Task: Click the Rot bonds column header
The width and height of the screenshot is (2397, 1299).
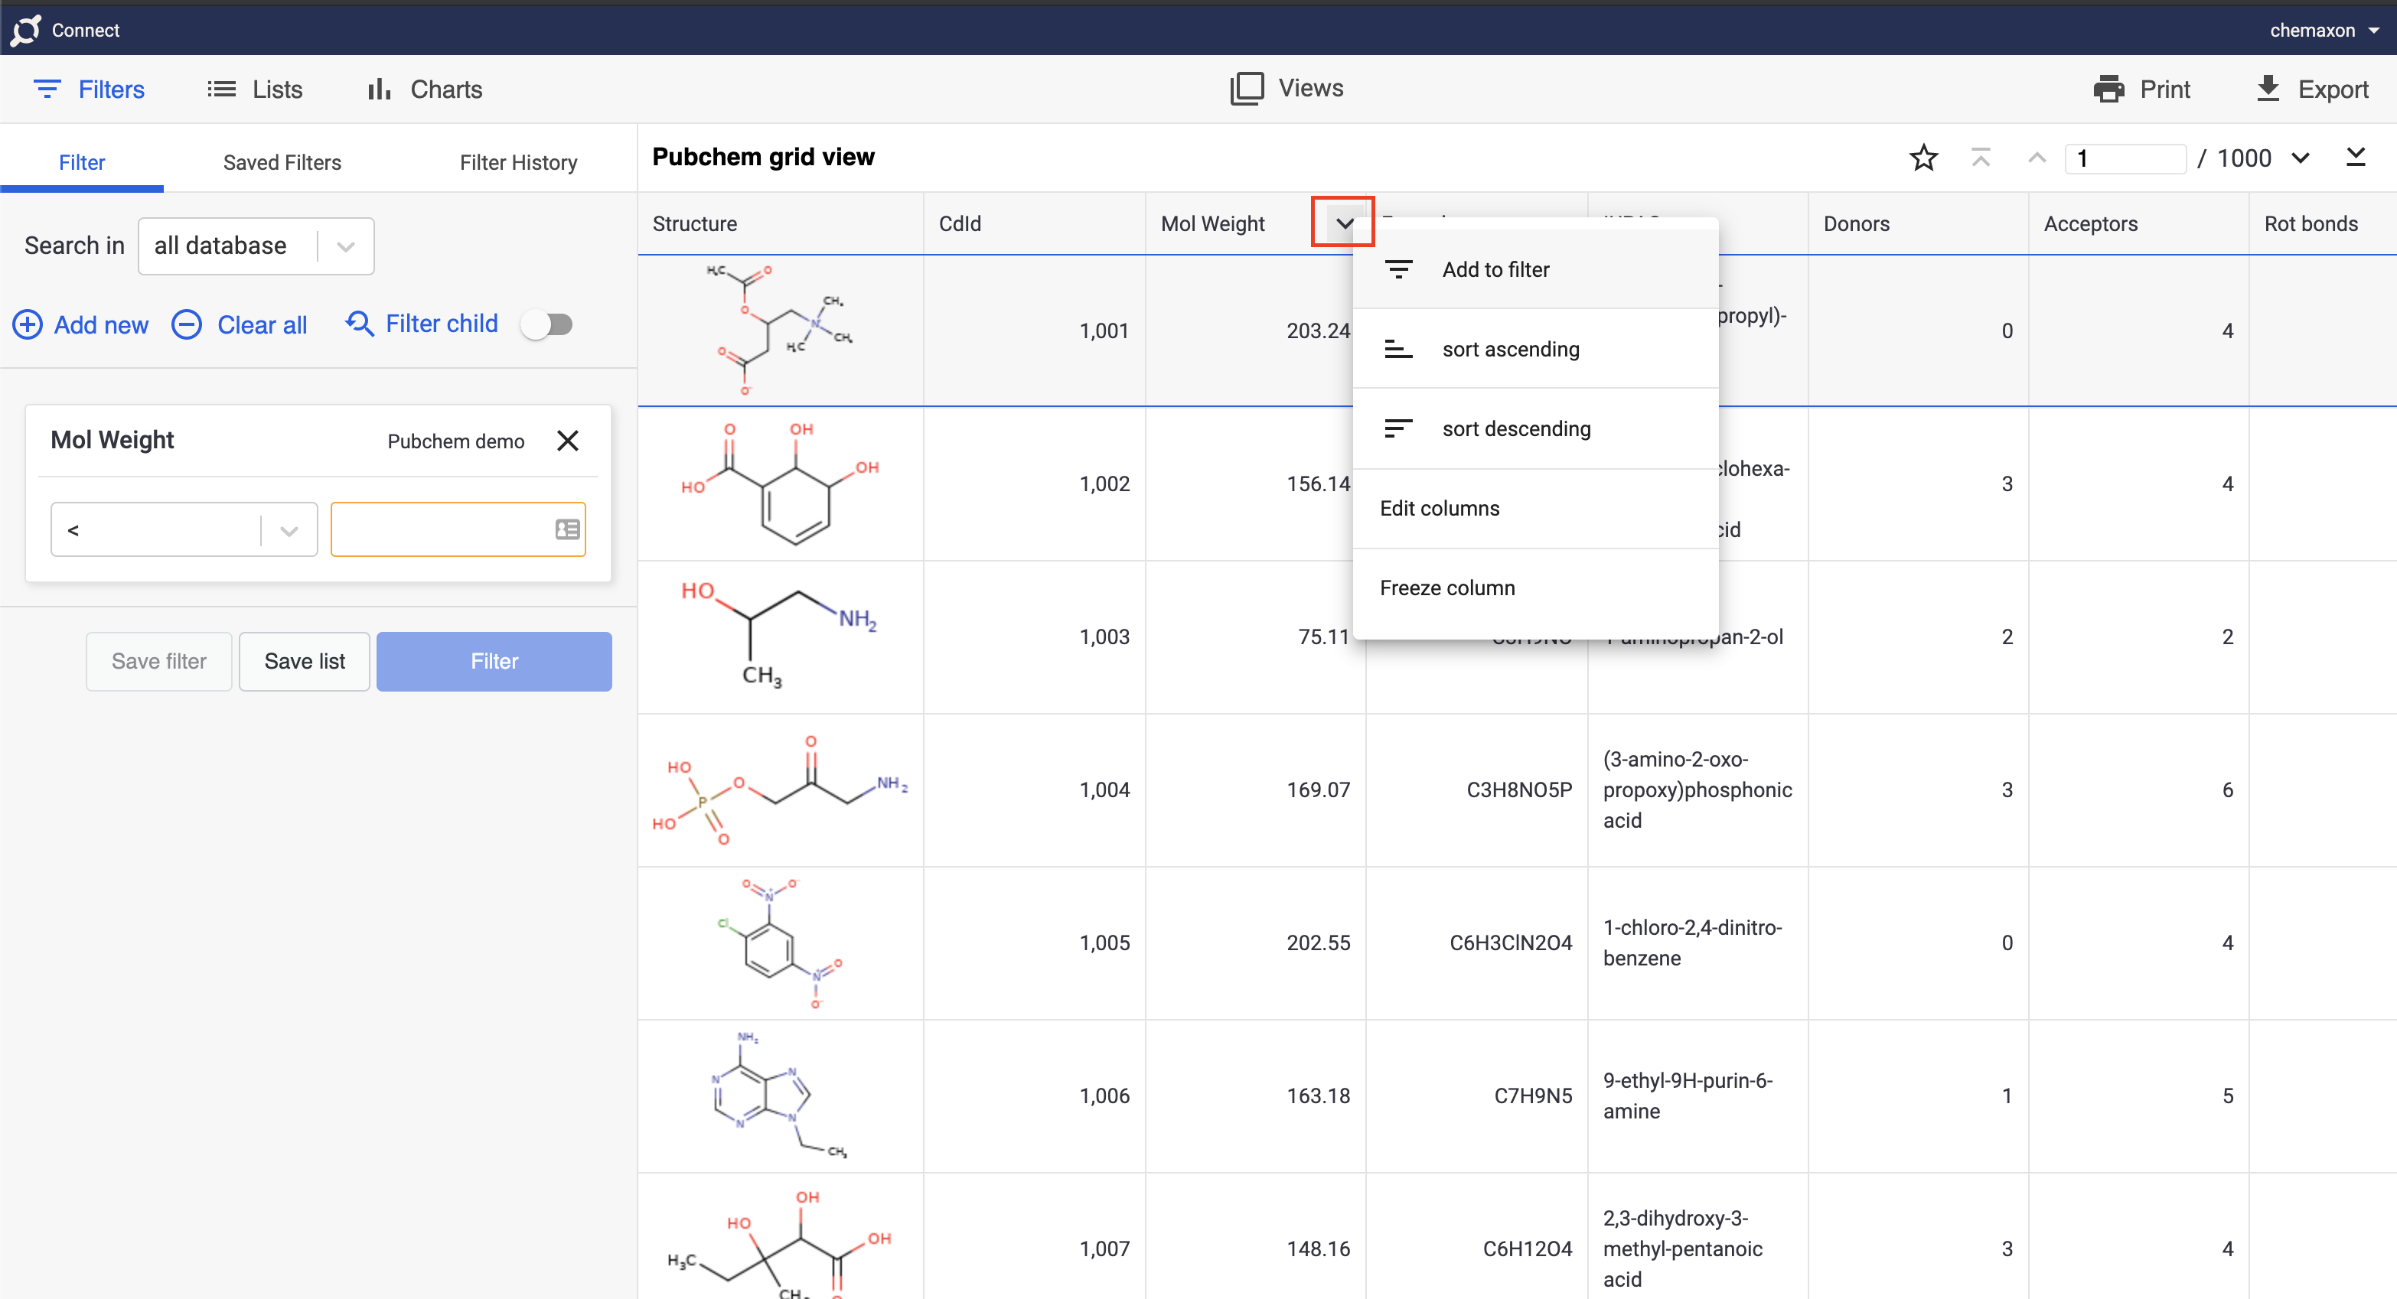Action: [2323, 224]
